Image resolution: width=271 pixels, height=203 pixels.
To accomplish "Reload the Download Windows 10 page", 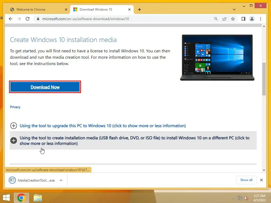I will [28, 19].
